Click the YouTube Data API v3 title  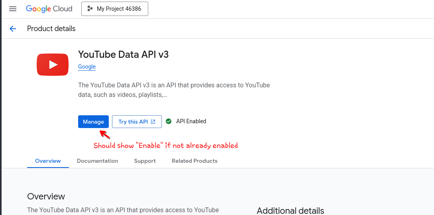pyautogui.click(x=123, y=55)
